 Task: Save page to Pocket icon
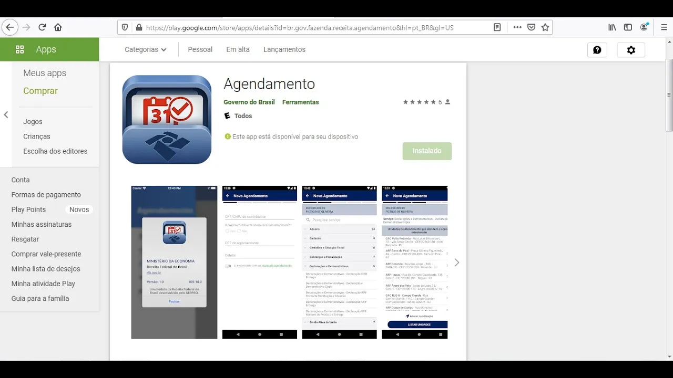[x=532, y=27]
